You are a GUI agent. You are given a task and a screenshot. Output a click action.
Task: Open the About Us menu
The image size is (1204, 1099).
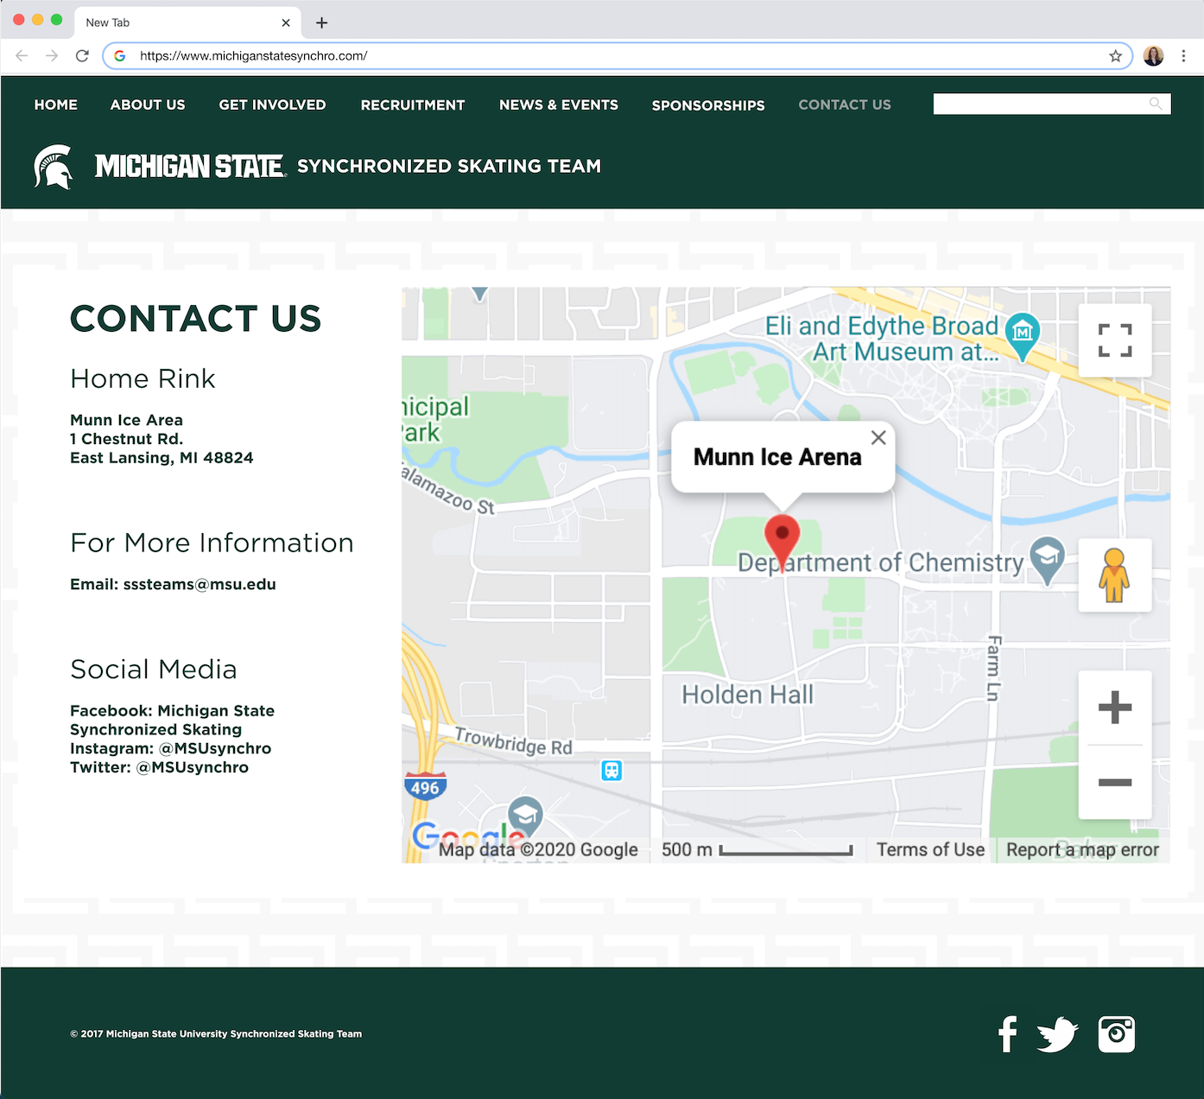coord(148,105)
